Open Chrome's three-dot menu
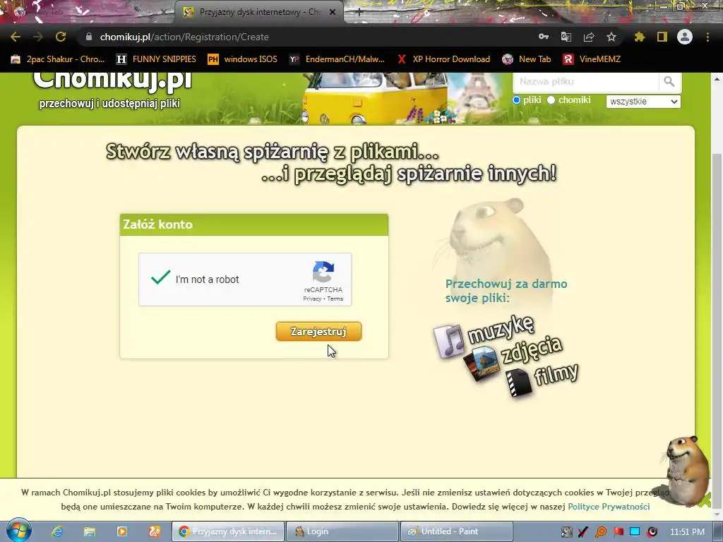 click(x=707, y=37)
